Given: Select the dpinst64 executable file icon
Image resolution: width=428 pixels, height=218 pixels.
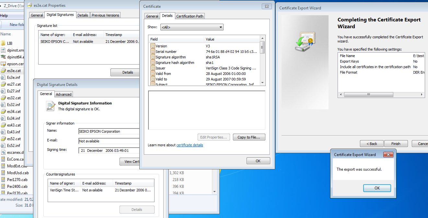Looking at the screenshot, I should click(x=3, y=57).
